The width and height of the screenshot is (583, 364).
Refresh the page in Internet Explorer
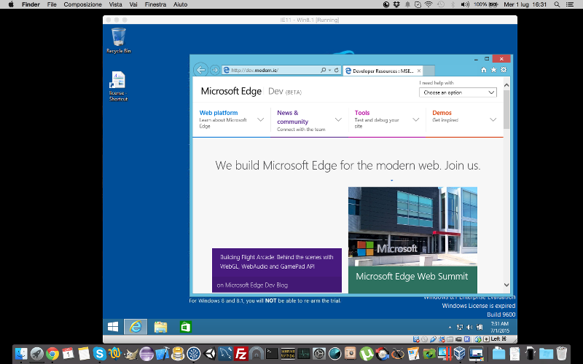click(337, 70)
